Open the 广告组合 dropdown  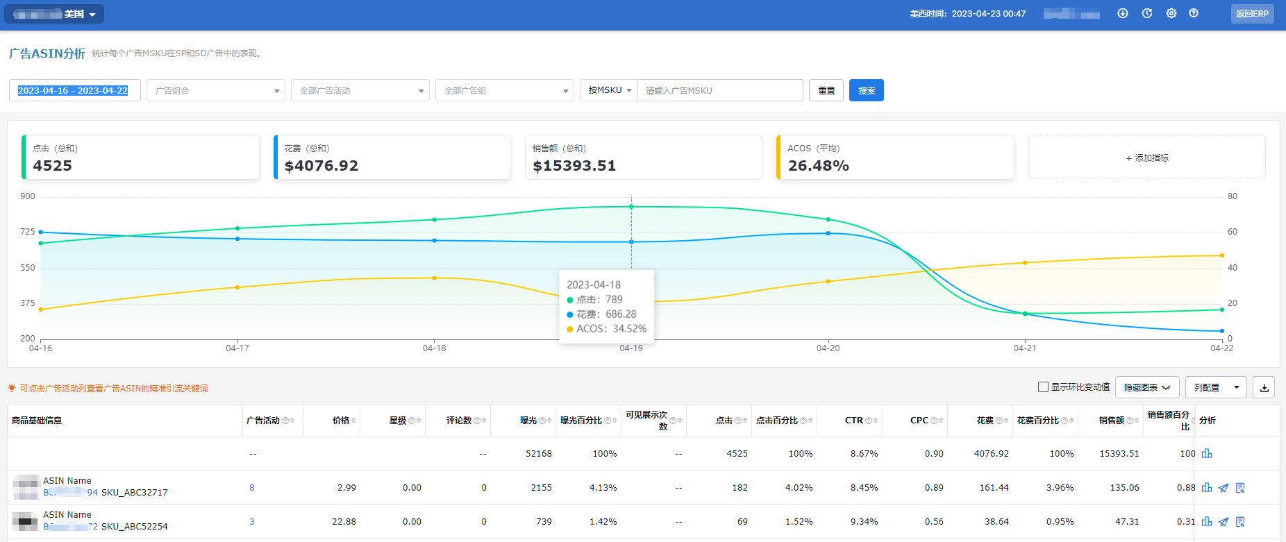click(216, 90)
